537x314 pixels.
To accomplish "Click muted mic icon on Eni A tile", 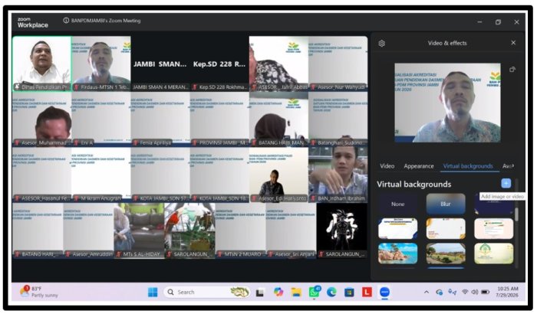I will coord(76,142).
